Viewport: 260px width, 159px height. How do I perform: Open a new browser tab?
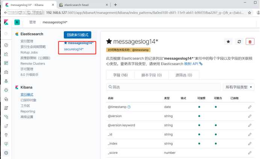tap(115, 5)
